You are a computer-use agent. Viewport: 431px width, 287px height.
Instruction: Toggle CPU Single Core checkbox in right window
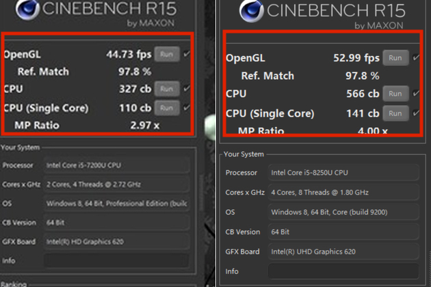coord(416,113)
